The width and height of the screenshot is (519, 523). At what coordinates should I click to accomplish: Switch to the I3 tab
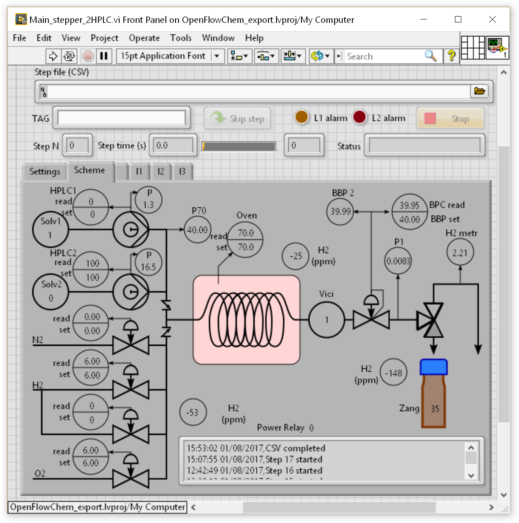click(x=182, y=171)
